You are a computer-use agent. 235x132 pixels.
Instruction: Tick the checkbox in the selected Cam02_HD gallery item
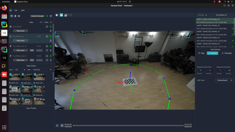[x=22, y=95]
